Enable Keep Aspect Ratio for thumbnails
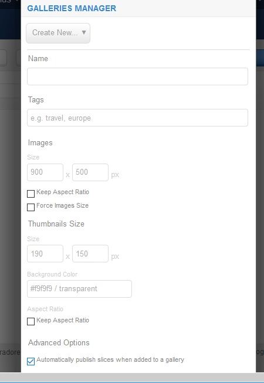Viewport: 264px width, 383px height. (31, 321)
